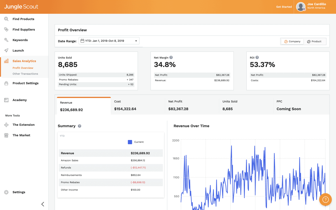Viewport: 336px width, 210px height.
Task: Click the Keywords icon in the sidebar
Action: click(x=6, y=40)
